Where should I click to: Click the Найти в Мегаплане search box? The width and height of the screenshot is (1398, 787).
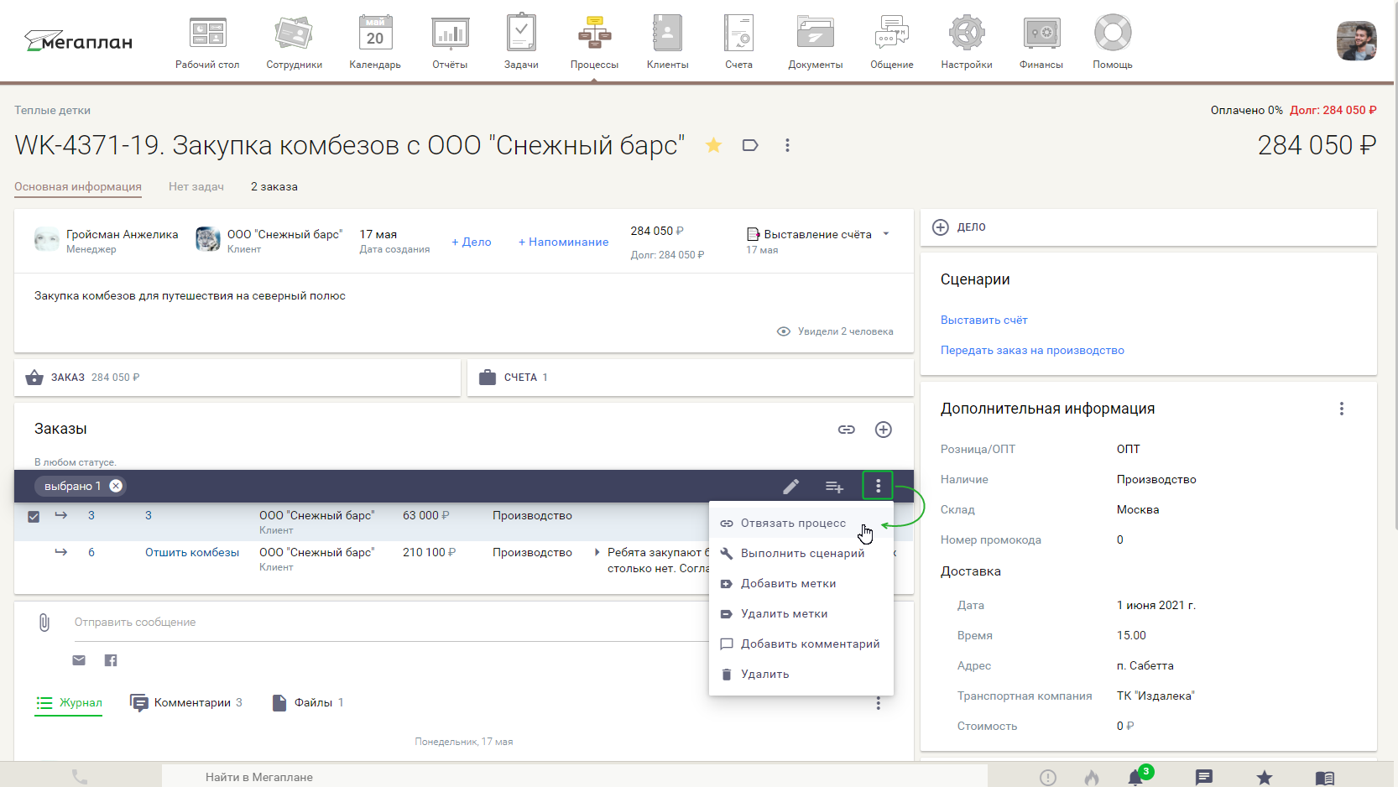pyautogui.click(x=575, y=777)
